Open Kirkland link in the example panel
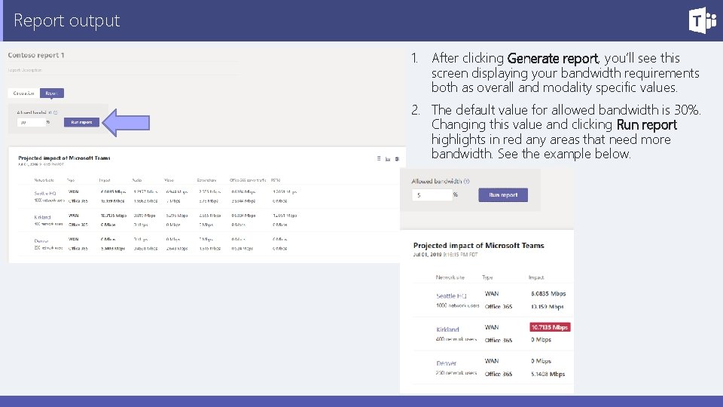723x407 pixels. coord(447,329)
